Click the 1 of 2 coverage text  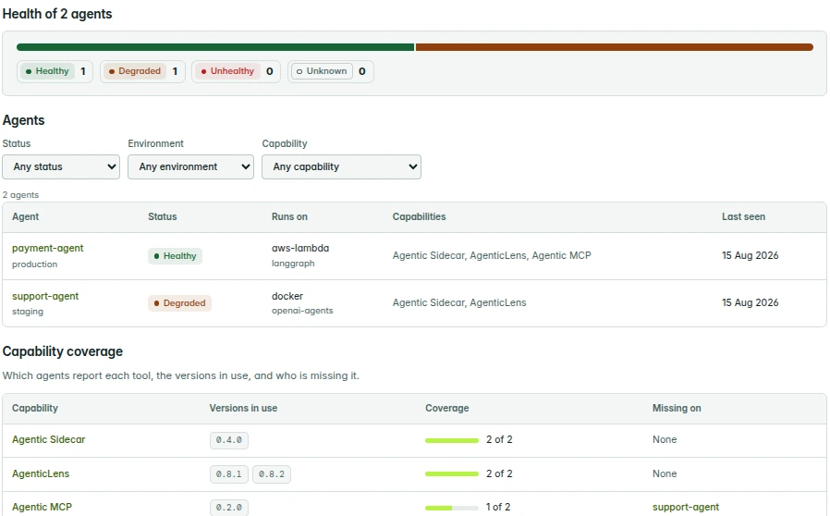tap(498, 507)
